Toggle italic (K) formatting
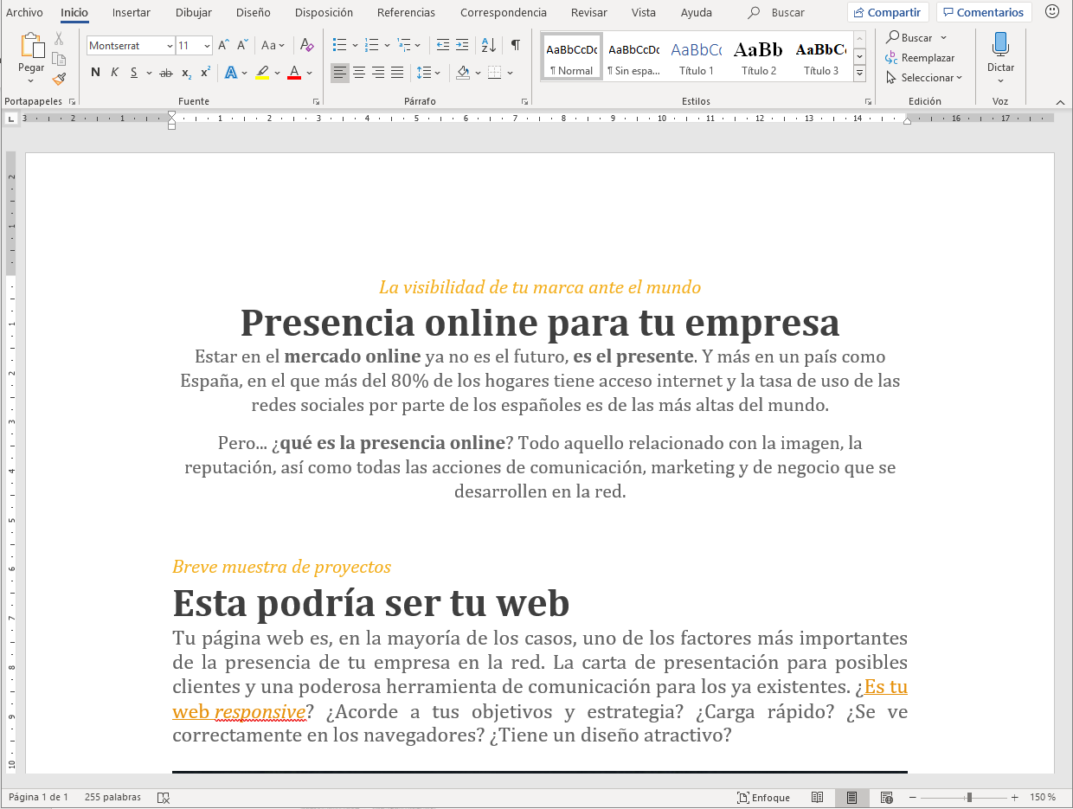This screenshot has height=809, width=1073. tap(114, 73)
